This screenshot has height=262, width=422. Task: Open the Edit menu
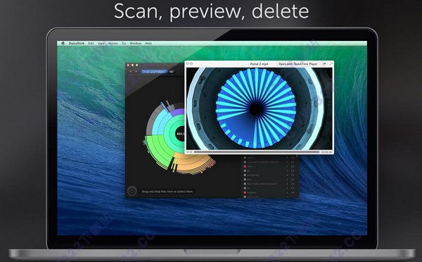[x=91, y=44]
